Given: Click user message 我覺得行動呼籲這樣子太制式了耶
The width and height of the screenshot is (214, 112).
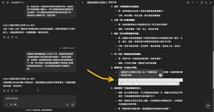Looking at the screenshot, I should 50,61.
